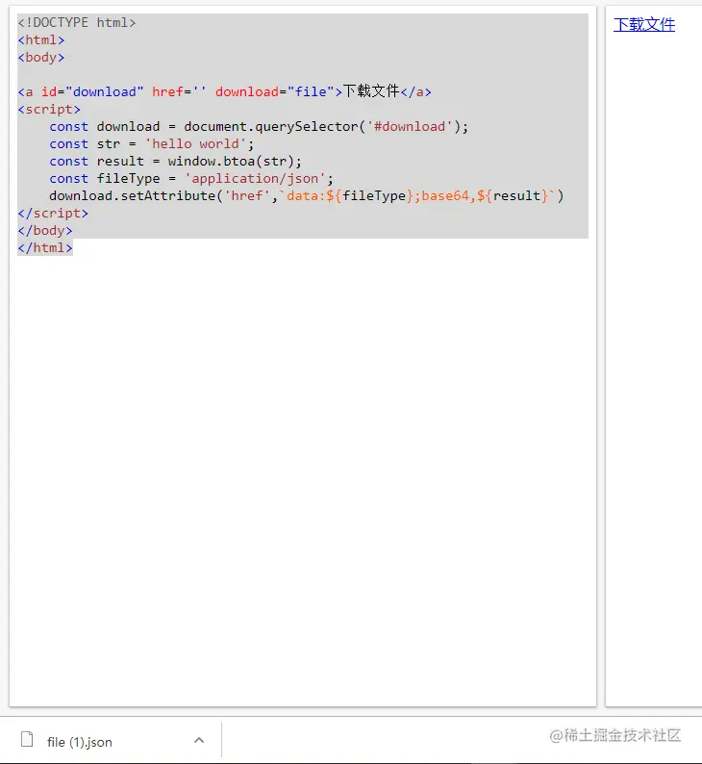702x764 pixels.
Task: Click the line defining fileType 'application/json'
Action: pos(191,178)
